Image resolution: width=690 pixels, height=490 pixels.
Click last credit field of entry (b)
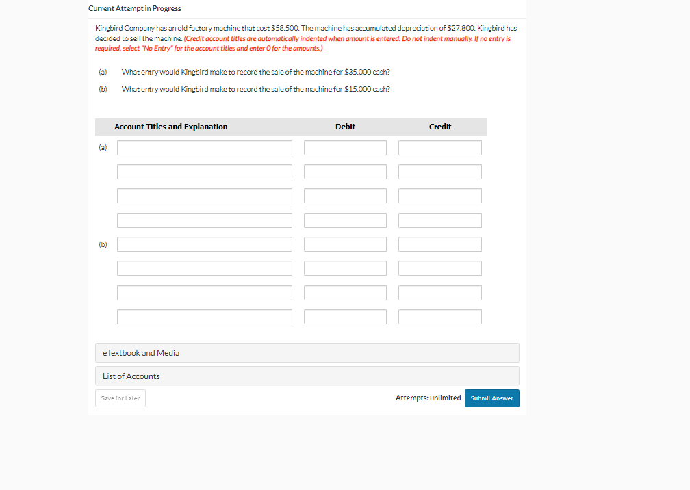[x=440, y=317]
